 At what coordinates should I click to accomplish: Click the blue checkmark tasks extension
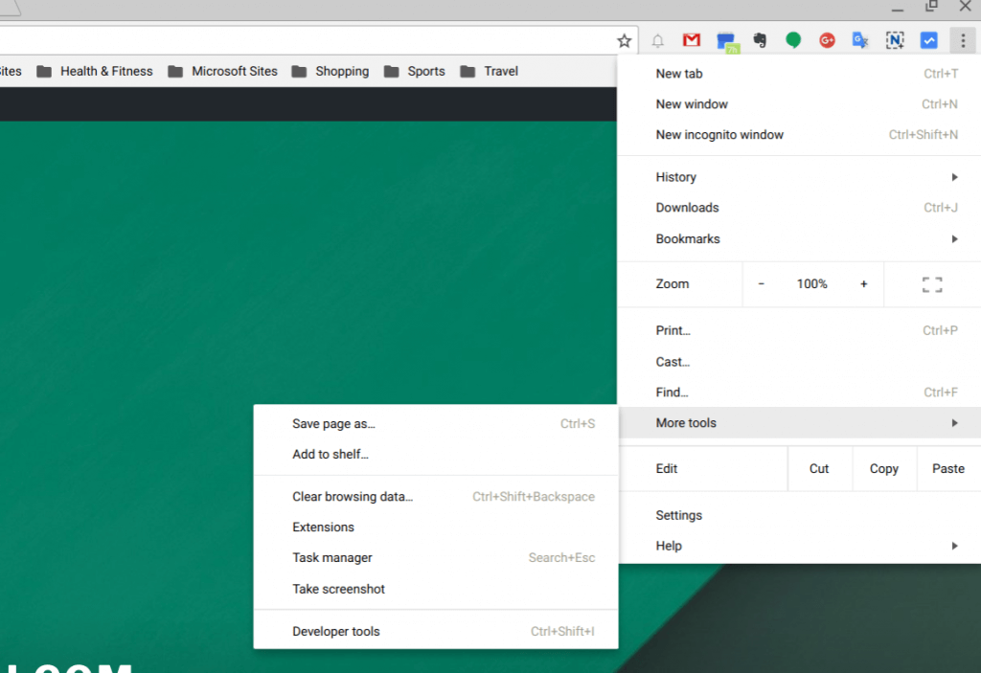pos(929,40)
